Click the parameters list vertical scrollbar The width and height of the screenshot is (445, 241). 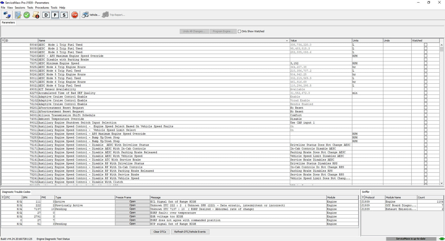click(x=441, y=114)
